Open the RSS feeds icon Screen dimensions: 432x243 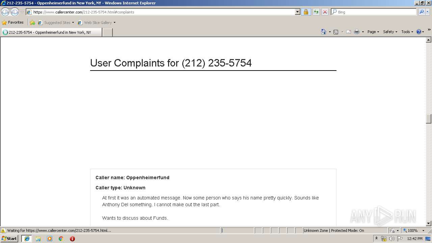point(336,32)
